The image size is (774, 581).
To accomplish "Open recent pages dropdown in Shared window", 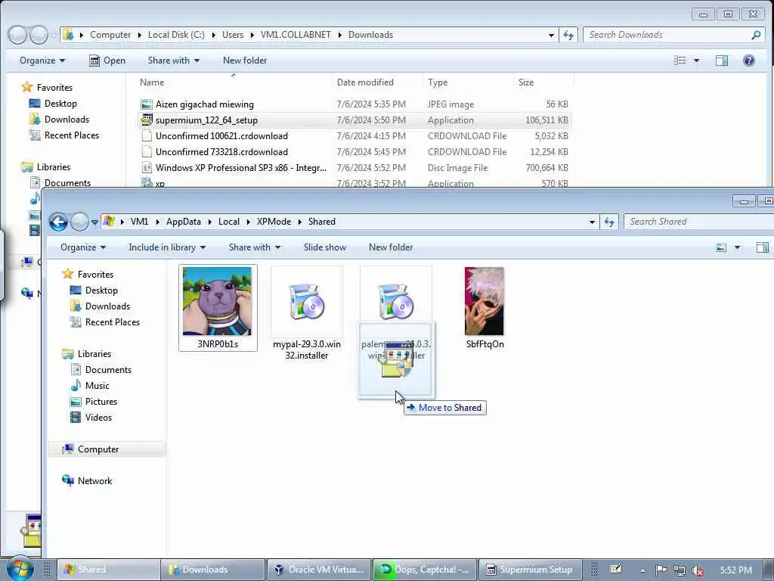I will pos(94,222).
